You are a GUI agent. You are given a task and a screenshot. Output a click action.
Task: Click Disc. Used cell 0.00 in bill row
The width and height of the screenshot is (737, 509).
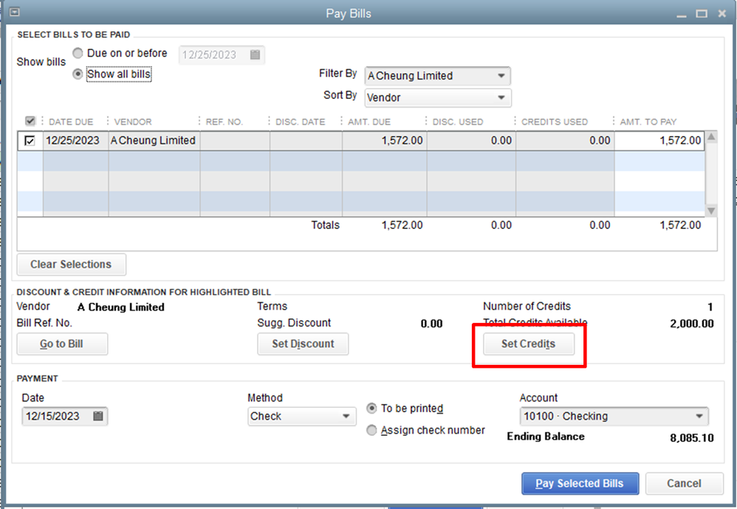(x=471, y=140)
